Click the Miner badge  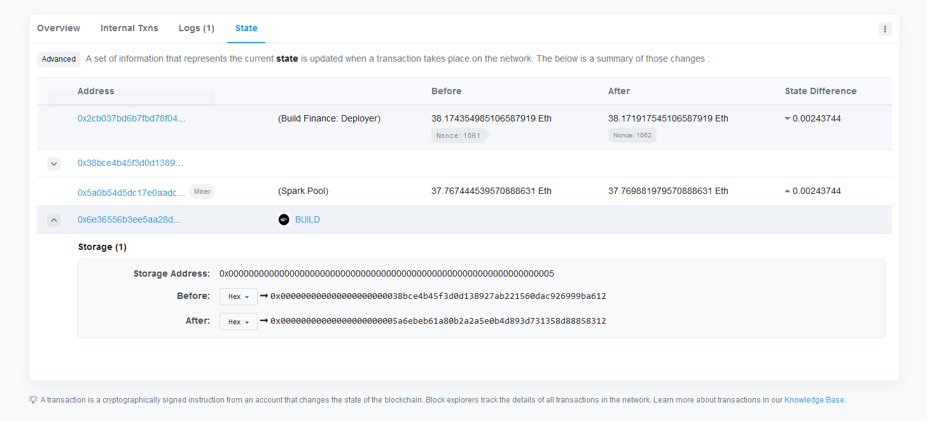(x=202, y=191)
